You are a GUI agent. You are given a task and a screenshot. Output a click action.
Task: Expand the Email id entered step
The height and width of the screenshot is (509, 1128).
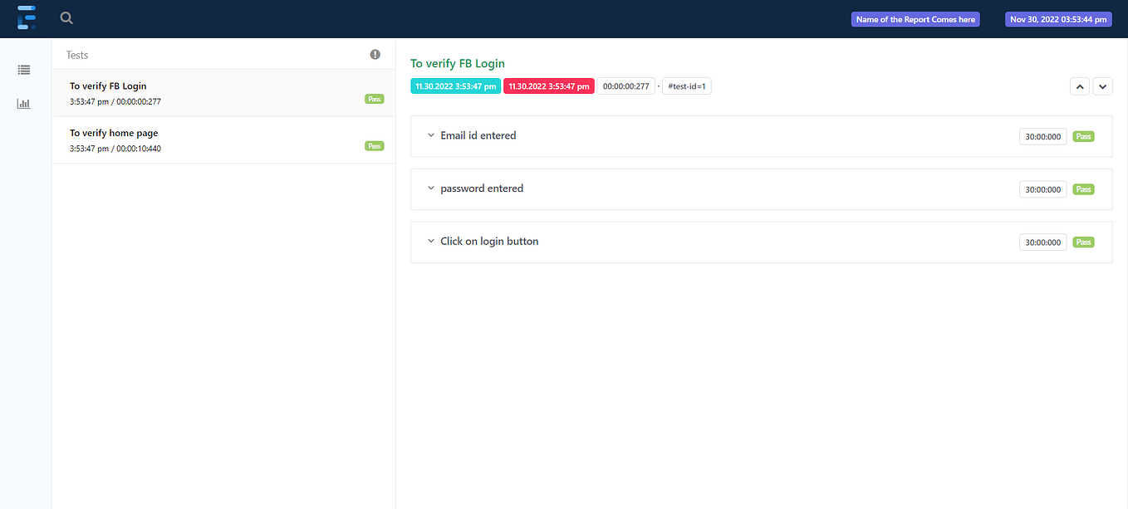coord(430,135)
